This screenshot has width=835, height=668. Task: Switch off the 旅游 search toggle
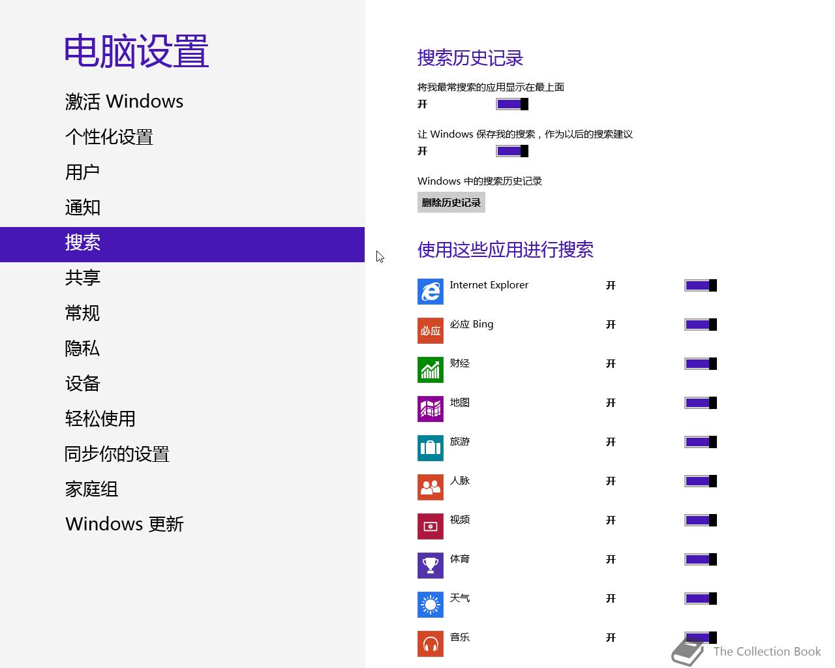(701, 442)
